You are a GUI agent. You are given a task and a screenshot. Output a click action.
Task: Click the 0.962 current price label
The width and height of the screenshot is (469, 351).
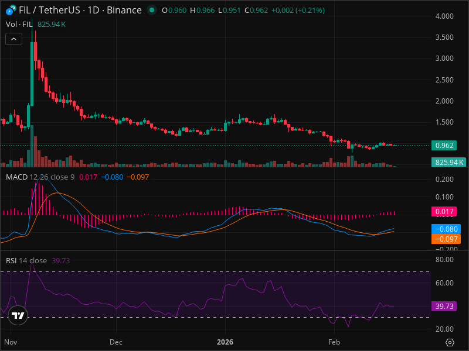[x=444, y=145]
